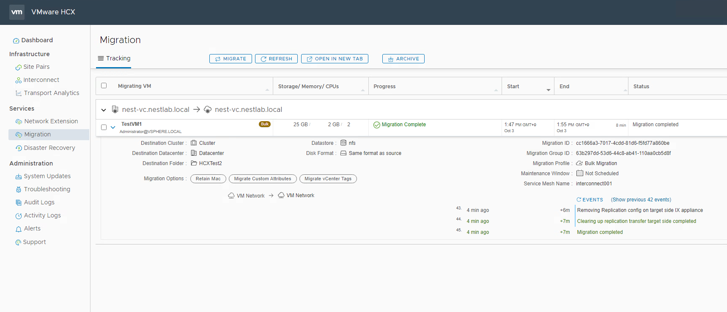Click the Migration Group ID value
Screen dimensions: 727x312
623,153
